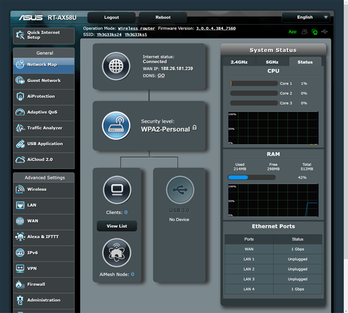
Task: Switch to the Status tab
Action: click(305, 62)
